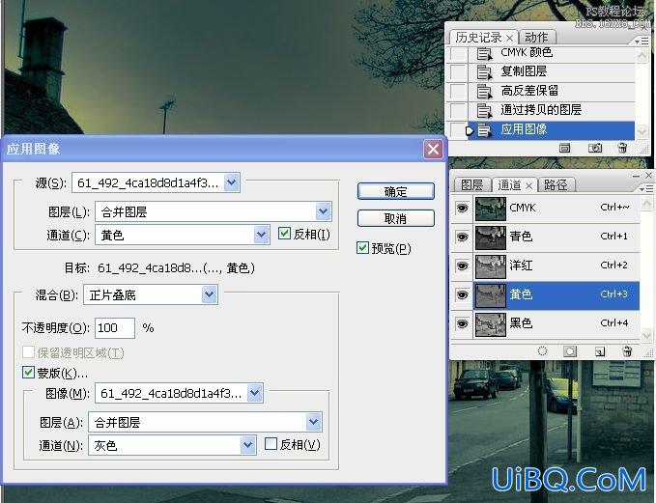The width and height of the screenshot is (656, 503).
Task: Switch to the 图层 tab
Action: tap(471, 185)
